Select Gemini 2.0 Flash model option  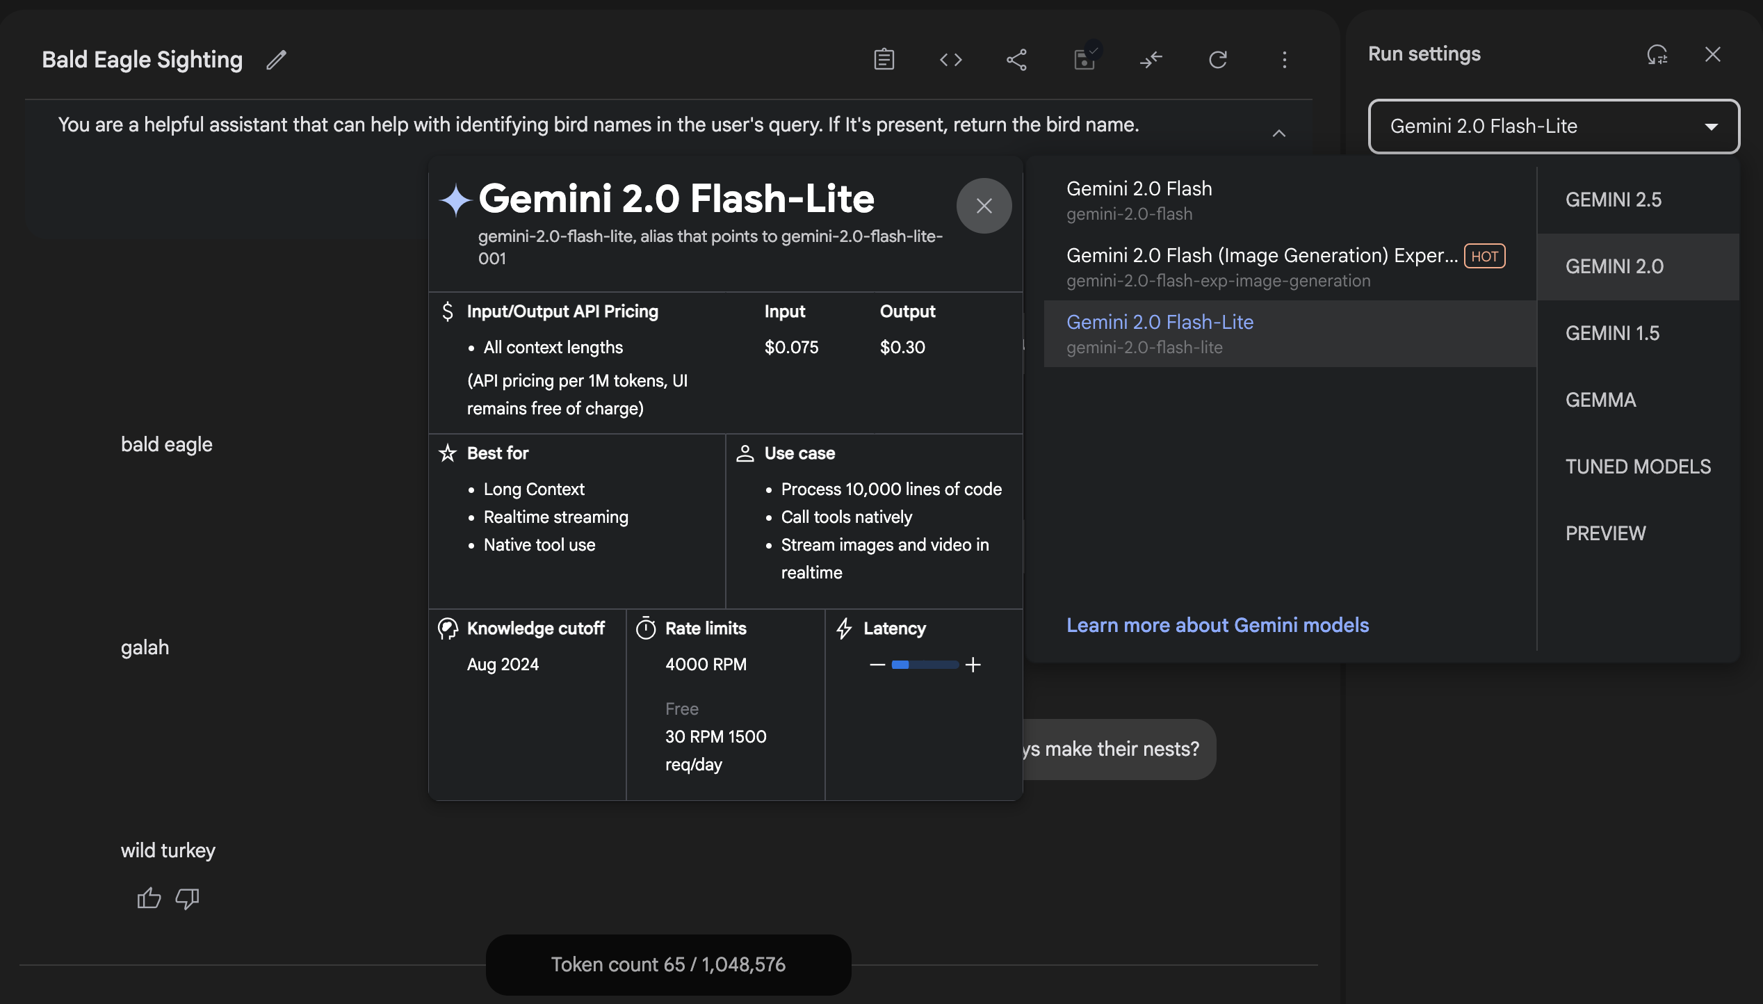1139,200
